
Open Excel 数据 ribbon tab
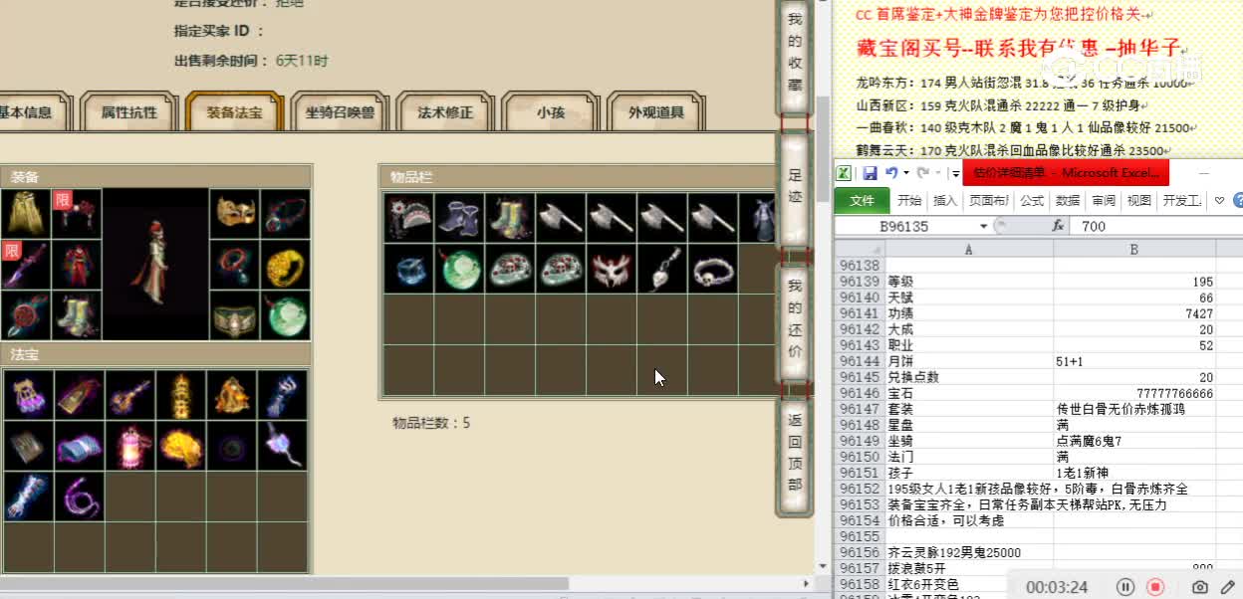[1068, 200]
